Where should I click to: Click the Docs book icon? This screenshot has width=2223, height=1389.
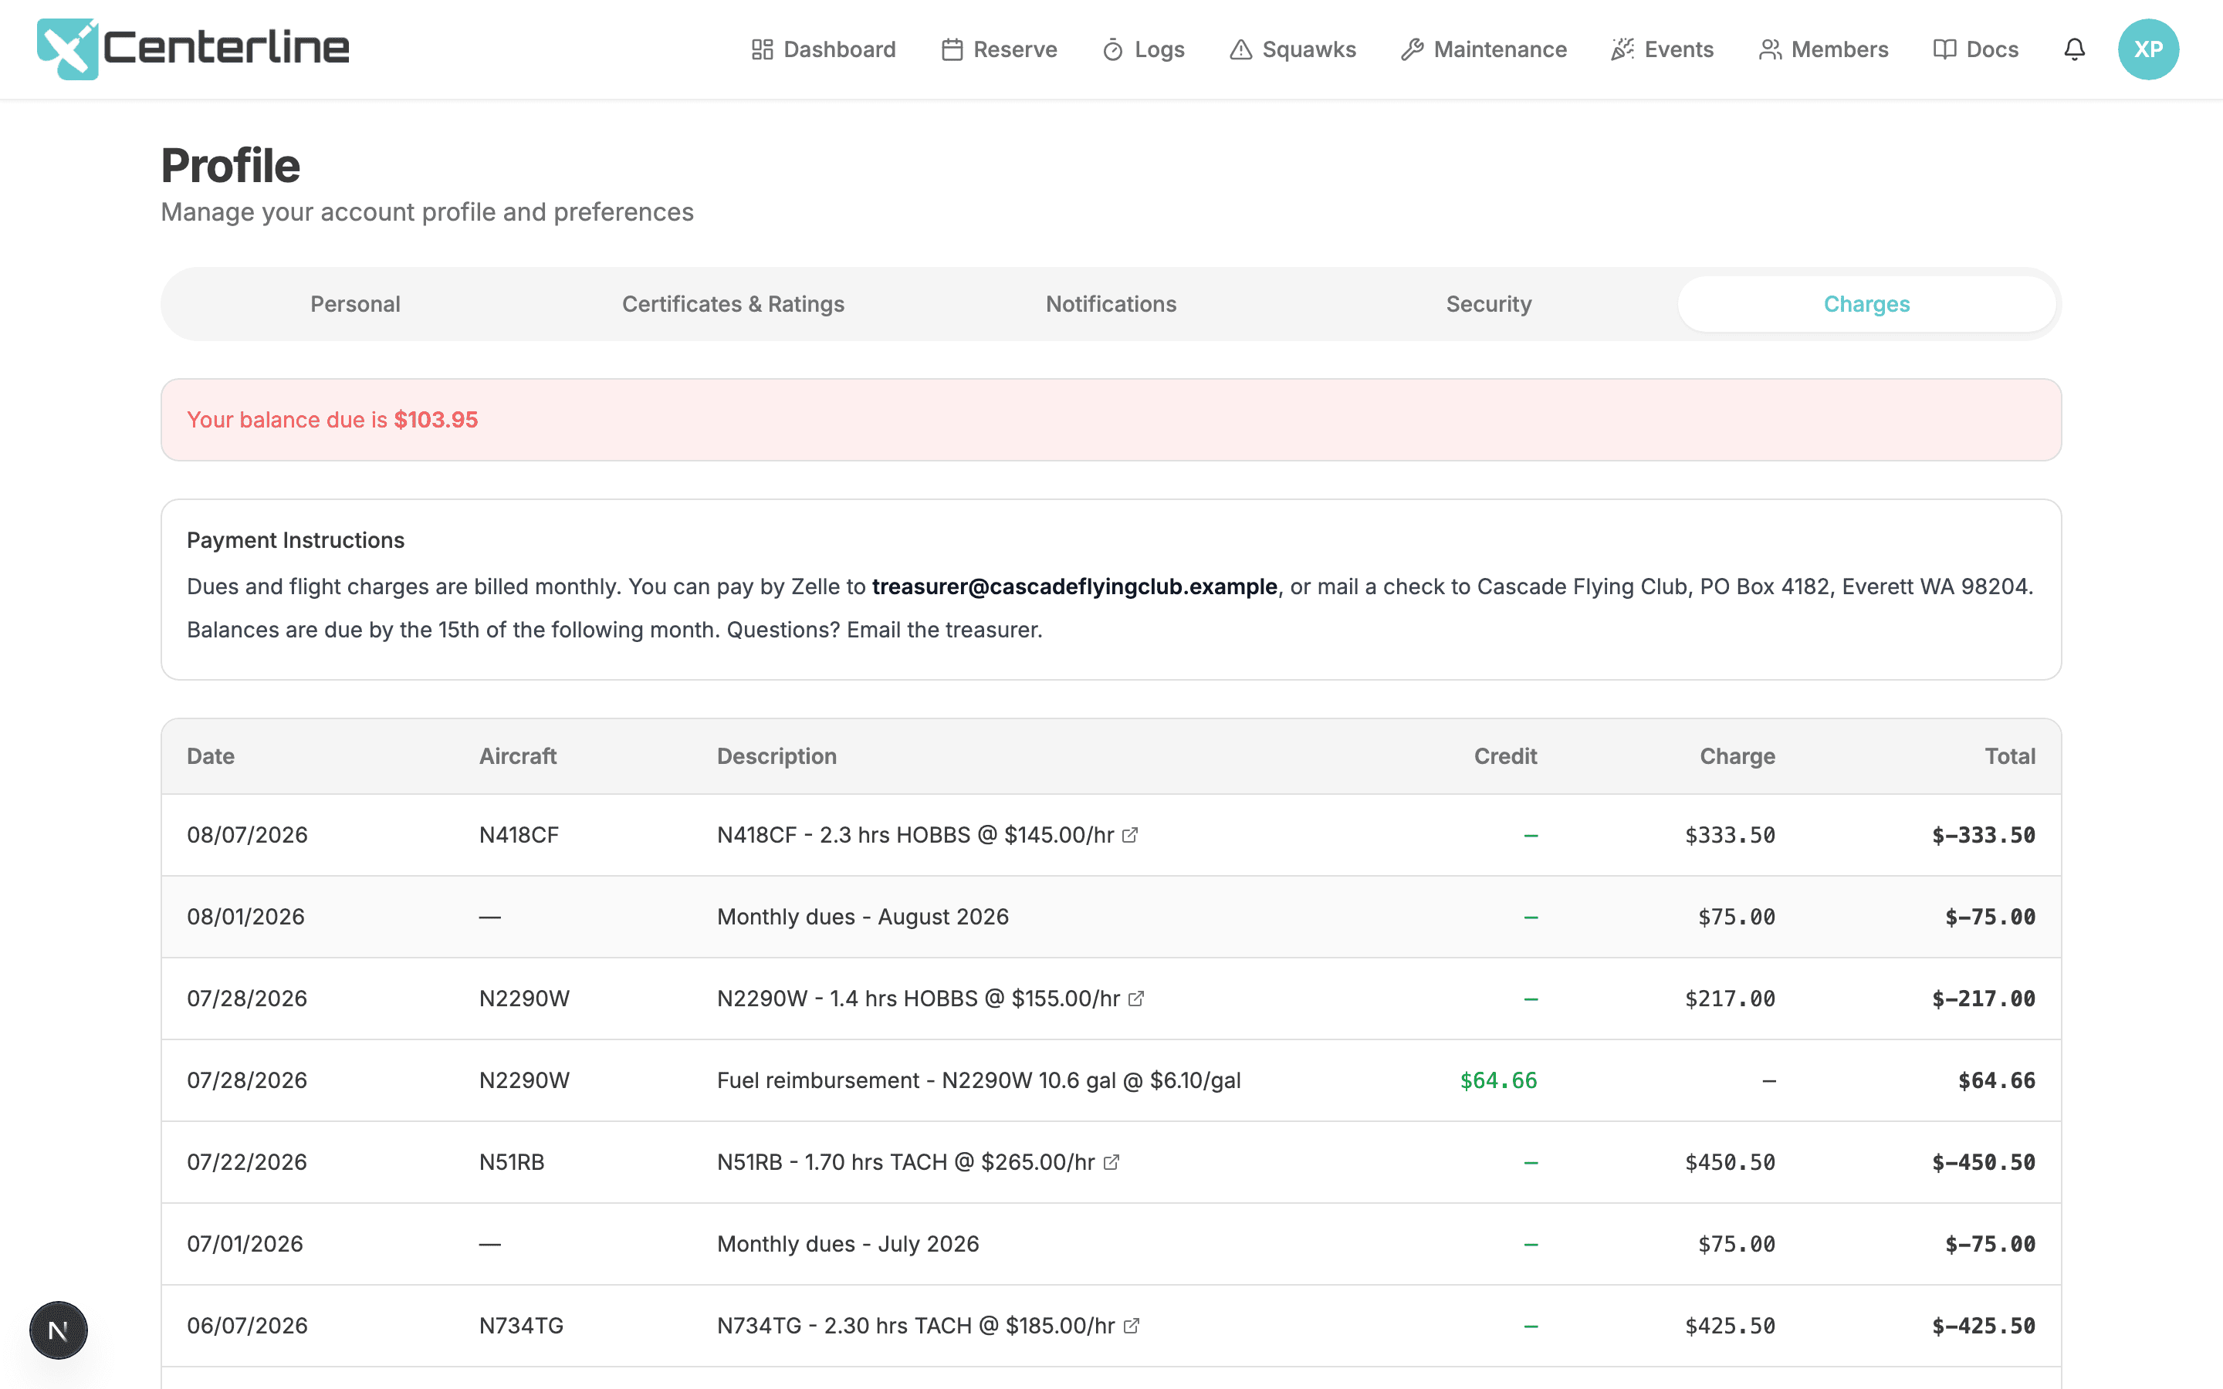coord(1944,49)
